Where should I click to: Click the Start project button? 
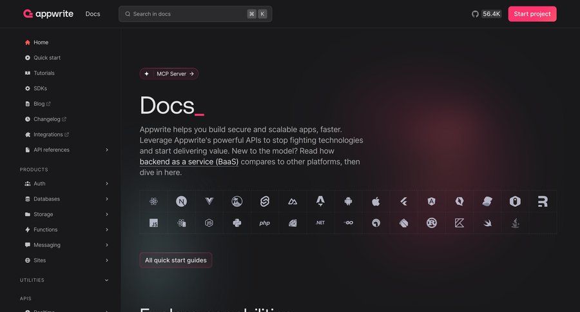pyautogui.click(x=532, y=14)
